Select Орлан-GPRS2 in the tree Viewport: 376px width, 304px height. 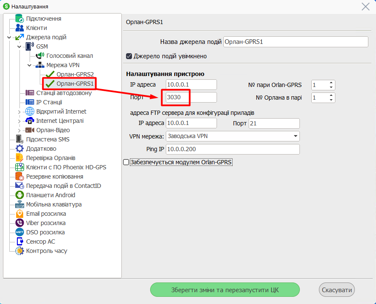tap(75, 74)
